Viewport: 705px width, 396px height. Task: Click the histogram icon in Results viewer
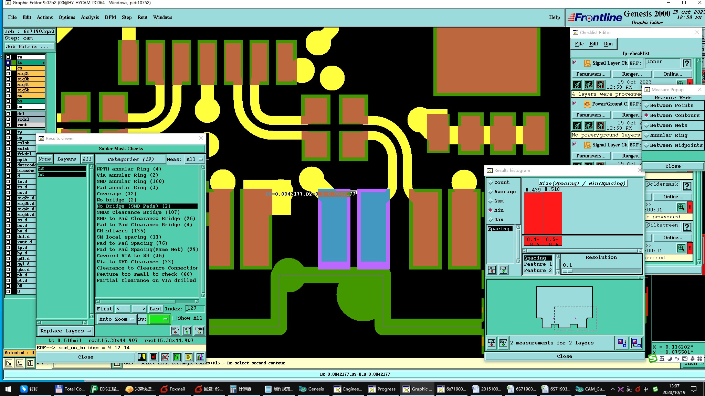click(x=200, y=357)
